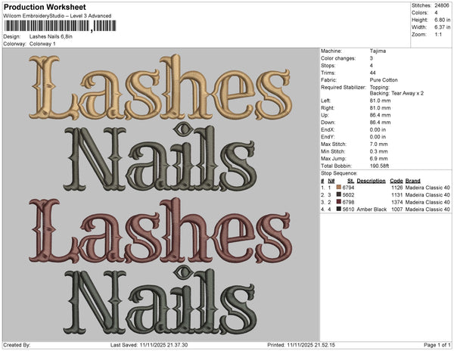Click the Left value '81.0 mm'
The width and height of the screenshot is (454, 351).
[380, 101]
